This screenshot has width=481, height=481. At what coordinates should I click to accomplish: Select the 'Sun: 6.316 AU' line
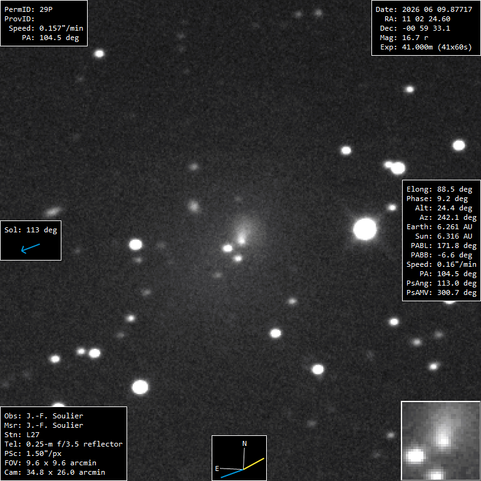coord(443,236)
